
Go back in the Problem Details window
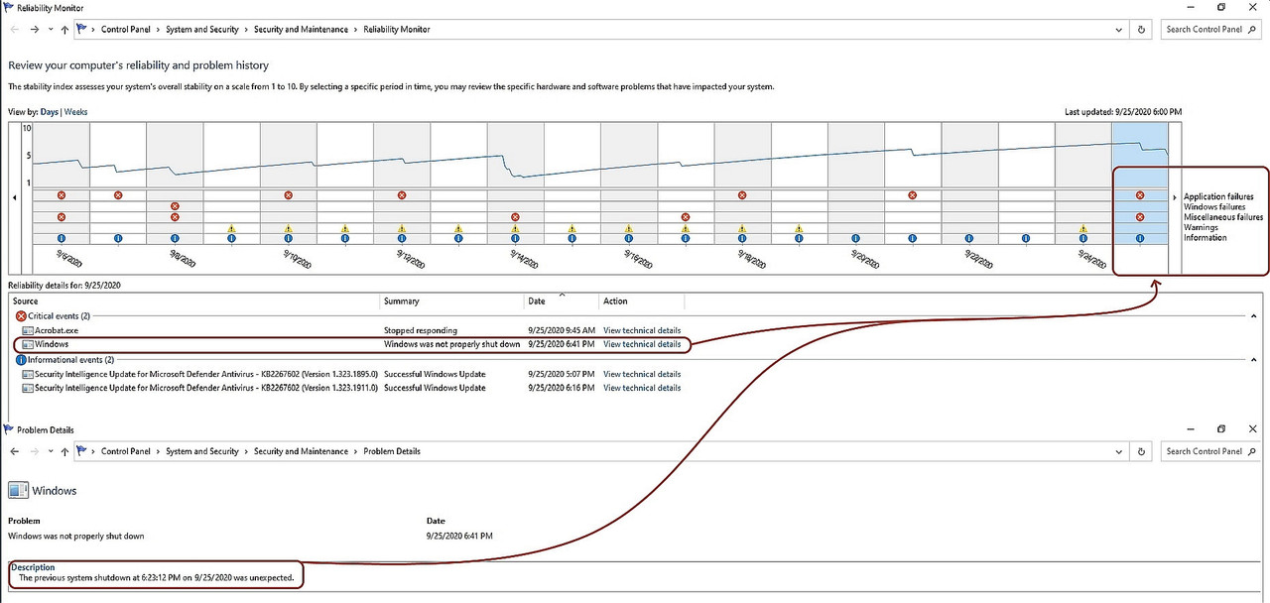point(14,451)
